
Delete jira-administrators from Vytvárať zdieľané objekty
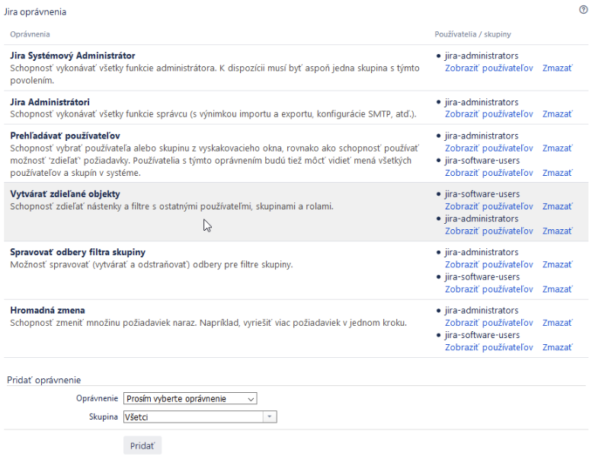click(557, 231)
